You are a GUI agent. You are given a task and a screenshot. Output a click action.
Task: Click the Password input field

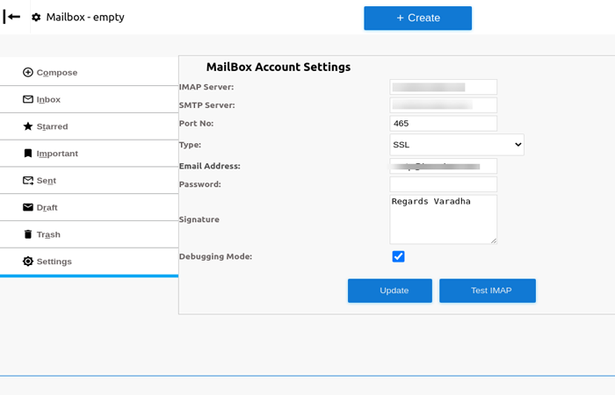click(443, 184)
